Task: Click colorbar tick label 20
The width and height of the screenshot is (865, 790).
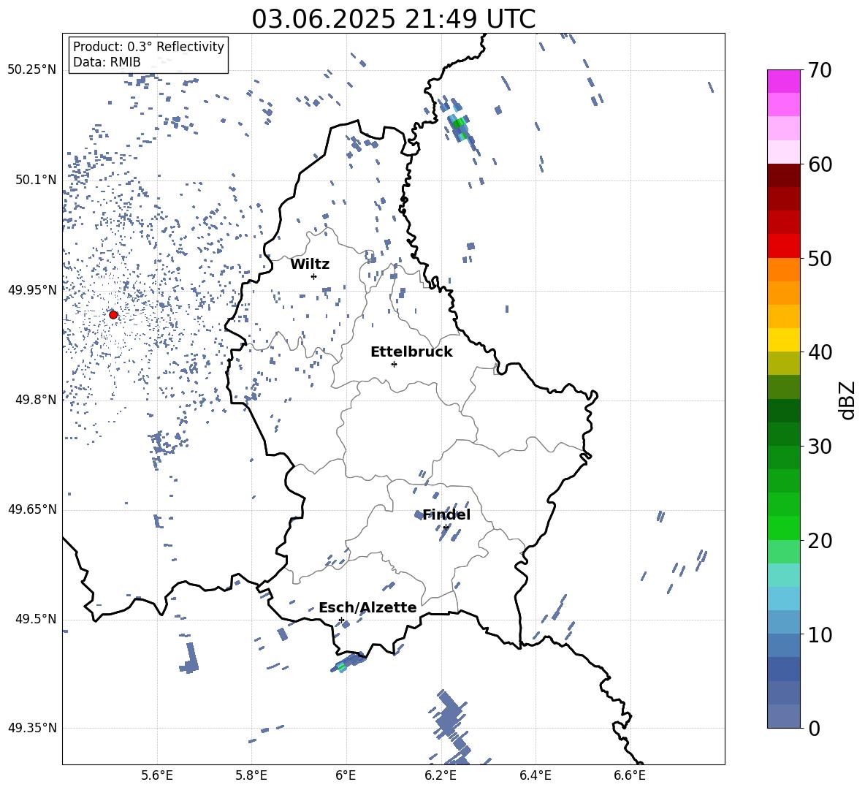Action: 820,540
